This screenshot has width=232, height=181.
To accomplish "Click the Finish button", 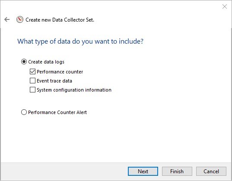I will [177, 171].
